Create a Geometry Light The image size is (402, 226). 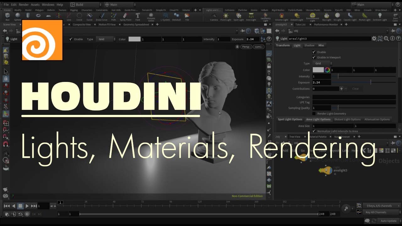coord(266,17)
